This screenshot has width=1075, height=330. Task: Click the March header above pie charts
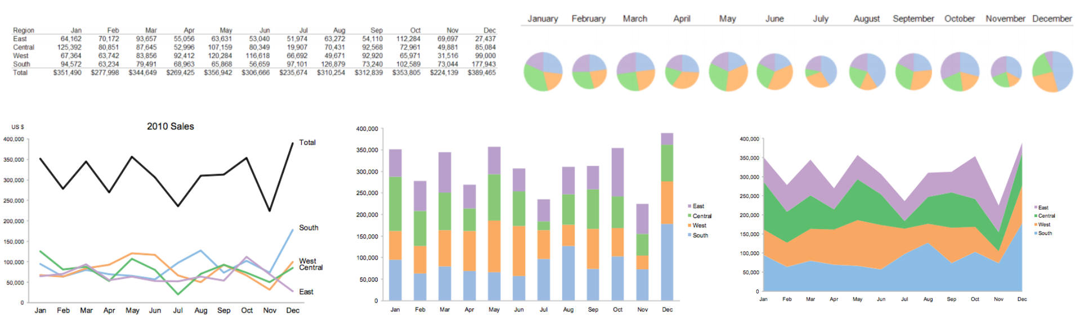click(635, 19)
